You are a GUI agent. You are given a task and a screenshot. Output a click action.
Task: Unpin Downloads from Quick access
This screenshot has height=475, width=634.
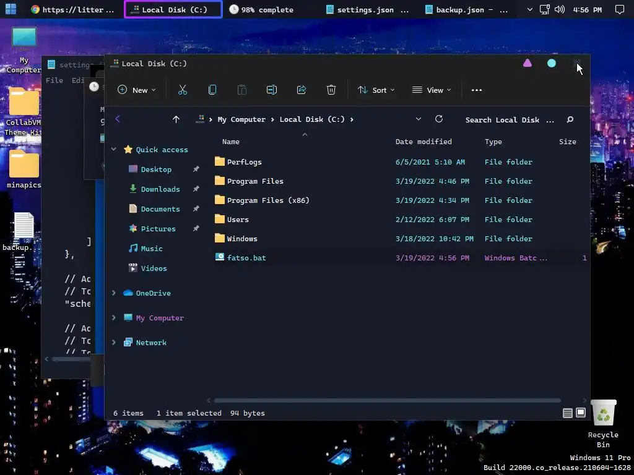tap(196, 189)
